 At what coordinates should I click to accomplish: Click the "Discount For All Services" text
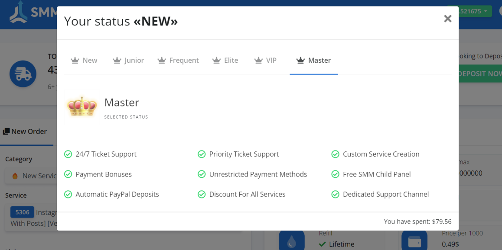[x=247, y=195]
